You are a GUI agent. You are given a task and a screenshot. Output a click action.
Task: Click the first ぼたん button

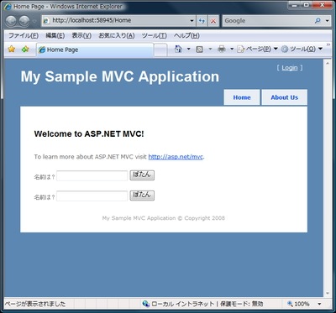click(x=142, y=175)
